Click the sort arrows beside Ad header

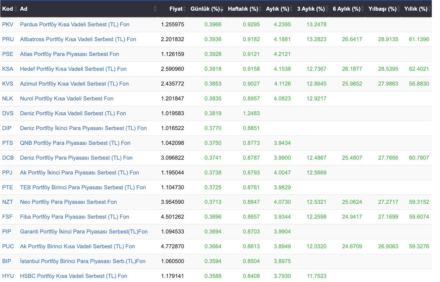(x=155, y=9)
